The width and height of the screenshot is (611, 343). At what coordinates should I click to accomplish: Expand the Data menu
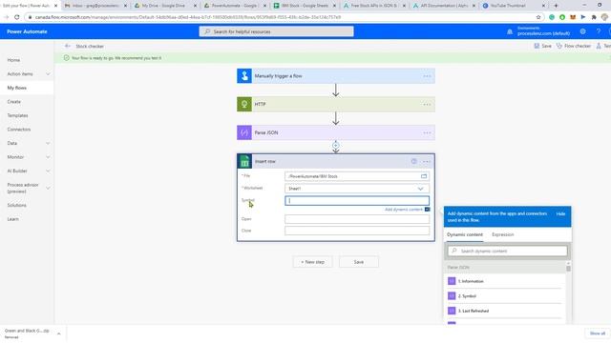48,143
